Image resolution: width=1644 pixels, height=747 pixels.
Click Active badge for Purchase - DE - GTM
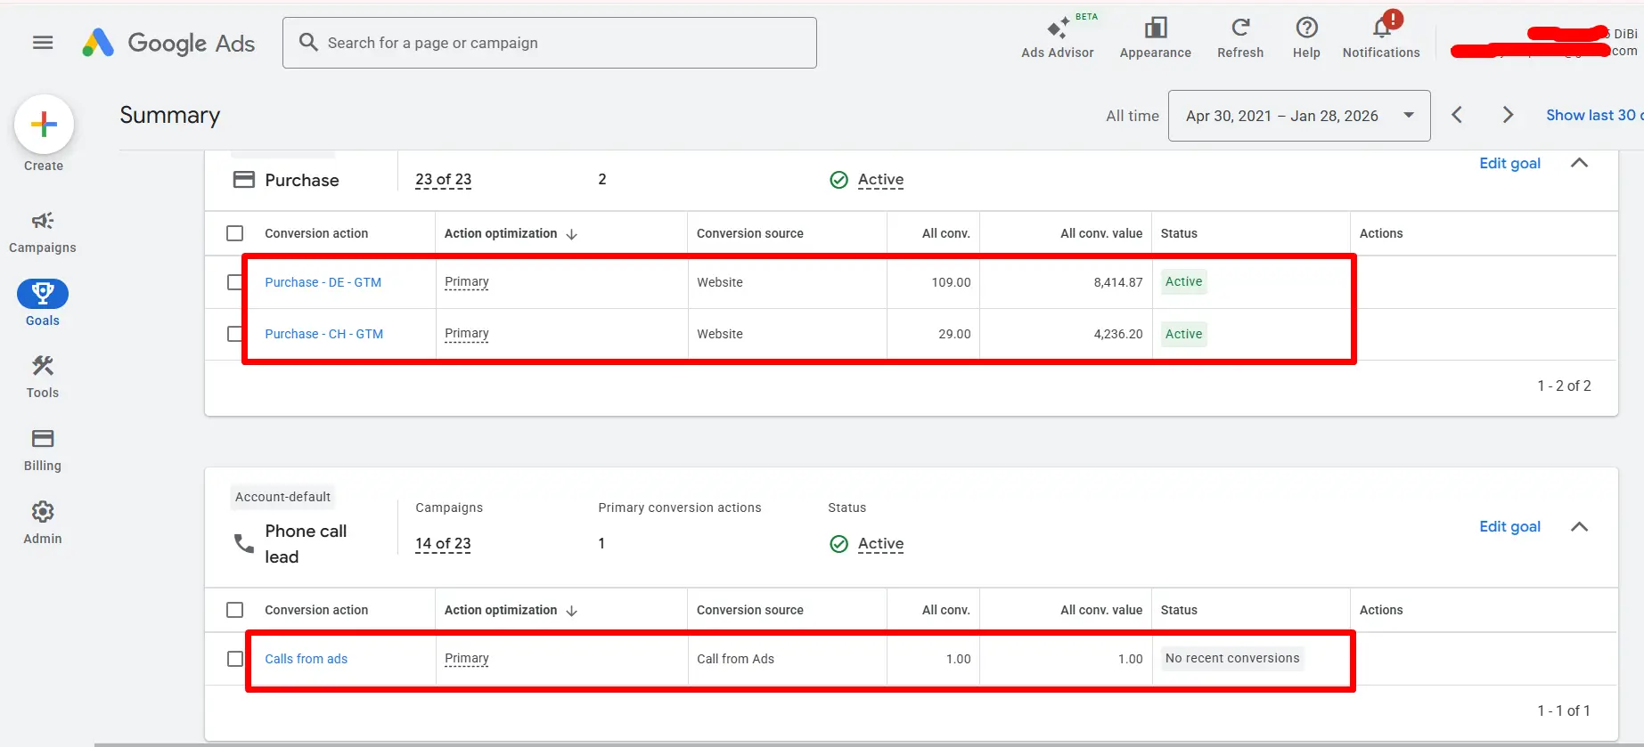click(1183, 281)
